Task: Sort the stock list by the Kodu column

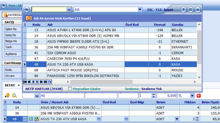Action: [36, 25]
